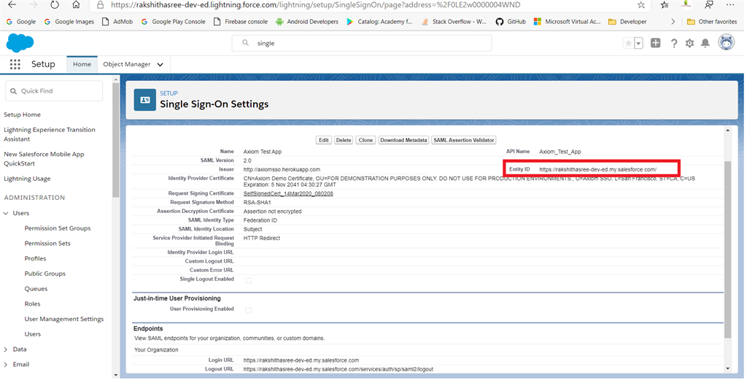Open browser settings ellipsis menu
Image resolution: width=747 pixels, height=380 pixels.
click(729, 5)
